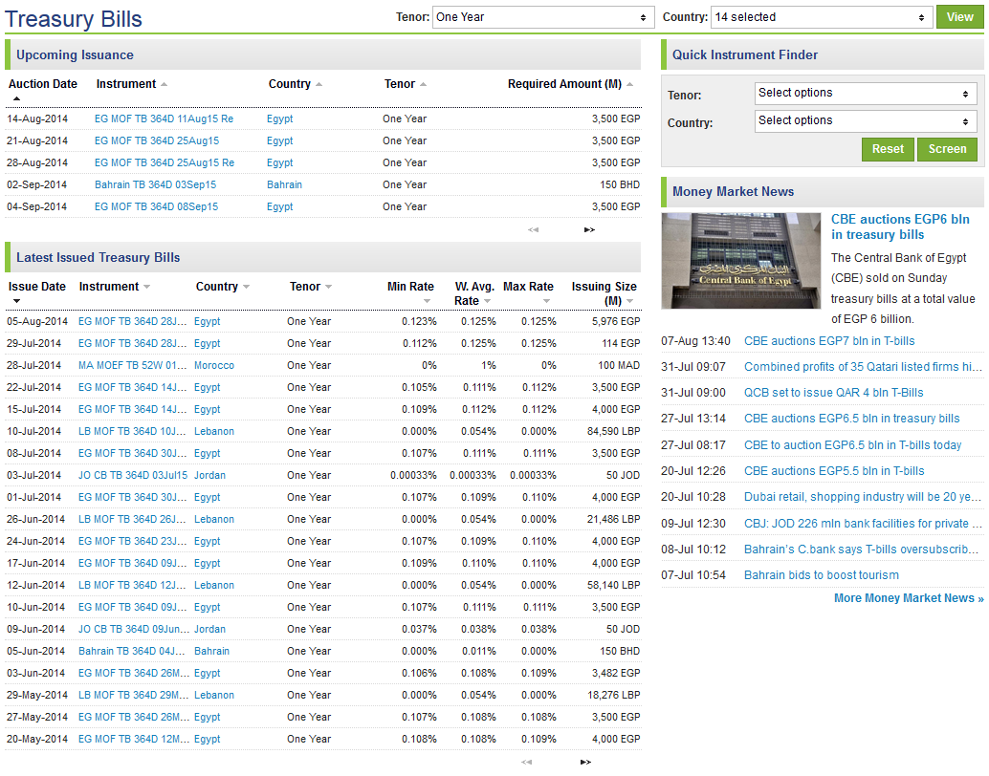989x776 pixels.
Task: Open 'CBE auctions EGP7 bln in T-bills' news
Action: point(829,341)
